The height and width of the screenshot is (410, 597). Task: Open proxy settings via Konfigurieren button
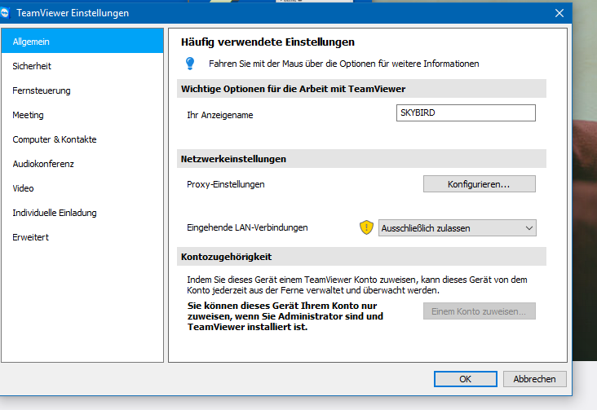coord(479,184)
